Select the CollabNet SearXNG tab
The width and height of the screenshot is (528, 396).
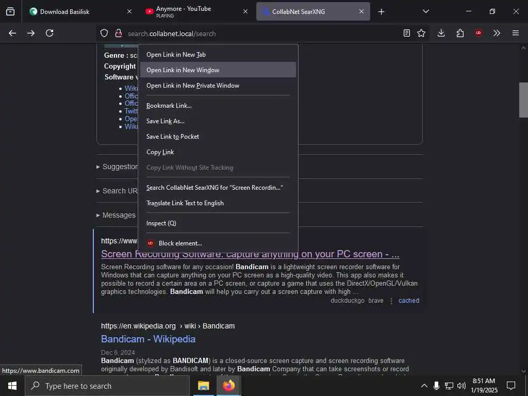(313, 11)
